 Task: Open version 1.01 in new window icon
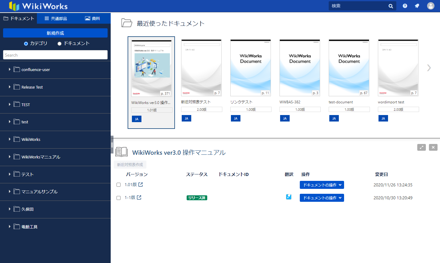141,185
